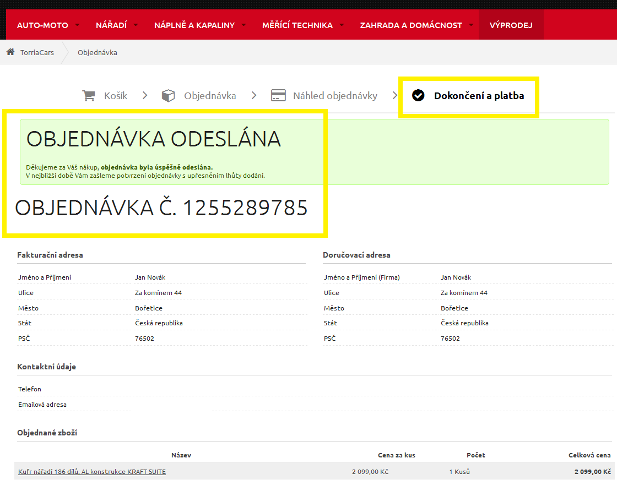
Task: Expand the NÁŘADÍ menu arrow
Action: click(136, 25)
